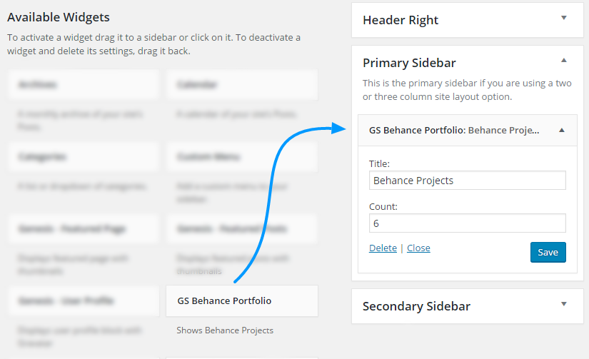Select the Archives available widget
589x359 pixels.
(84, 85)
